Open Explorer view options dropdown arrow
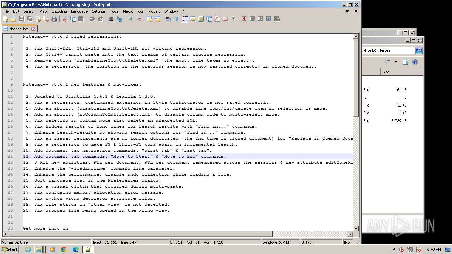The image size is (452, 254). coord(396,62)
